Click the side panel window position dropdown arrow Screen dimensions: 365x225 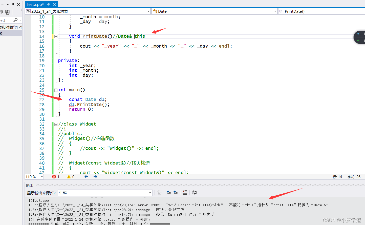click(8, 5)
